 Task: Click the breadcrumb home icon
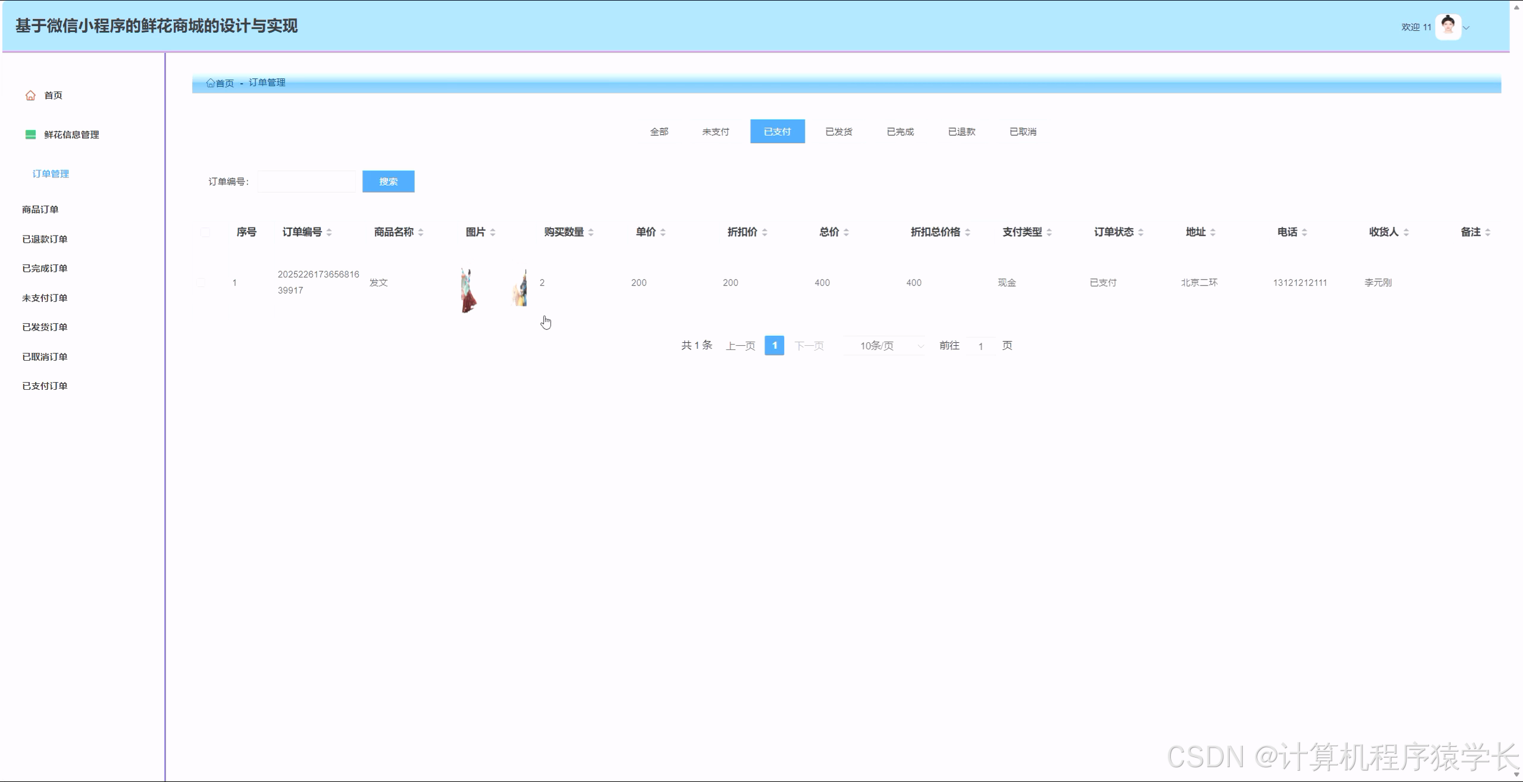pos(210,83)
